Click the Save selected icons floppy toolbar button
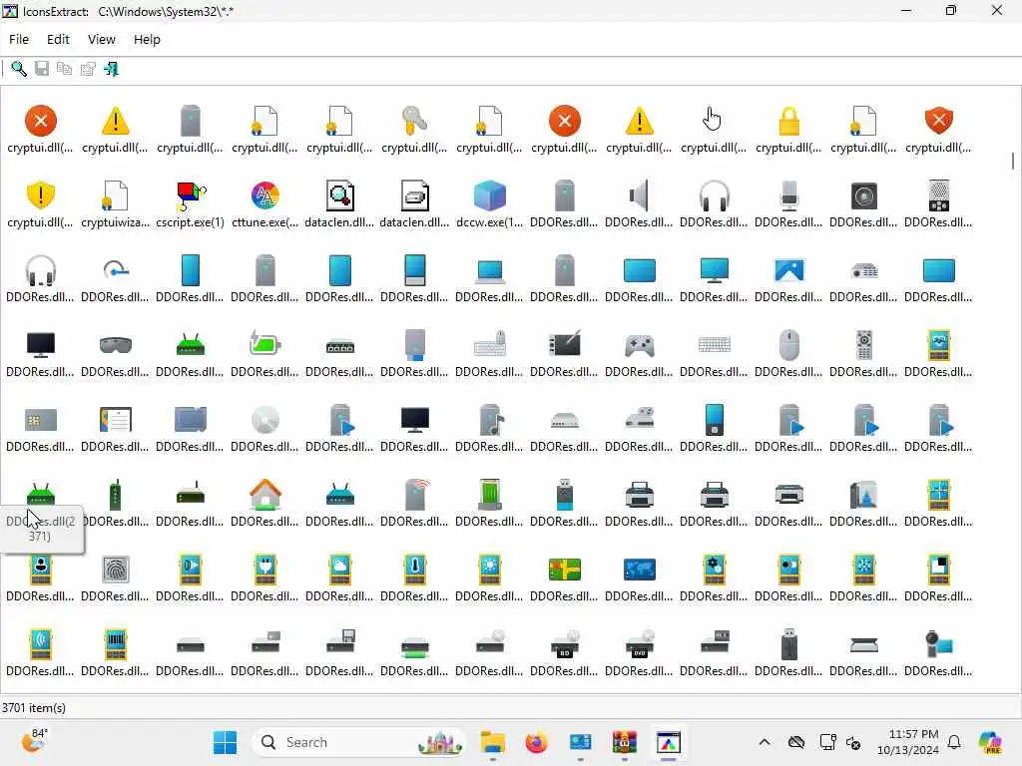The width and height of the screenshot is (1022, 766). [x=42, y=69]
